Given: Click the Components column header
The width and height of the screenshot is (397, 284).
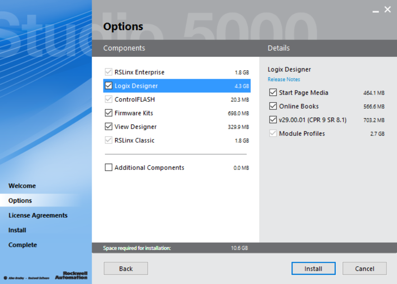Looking at the screenshot, I should coord(124,48).
